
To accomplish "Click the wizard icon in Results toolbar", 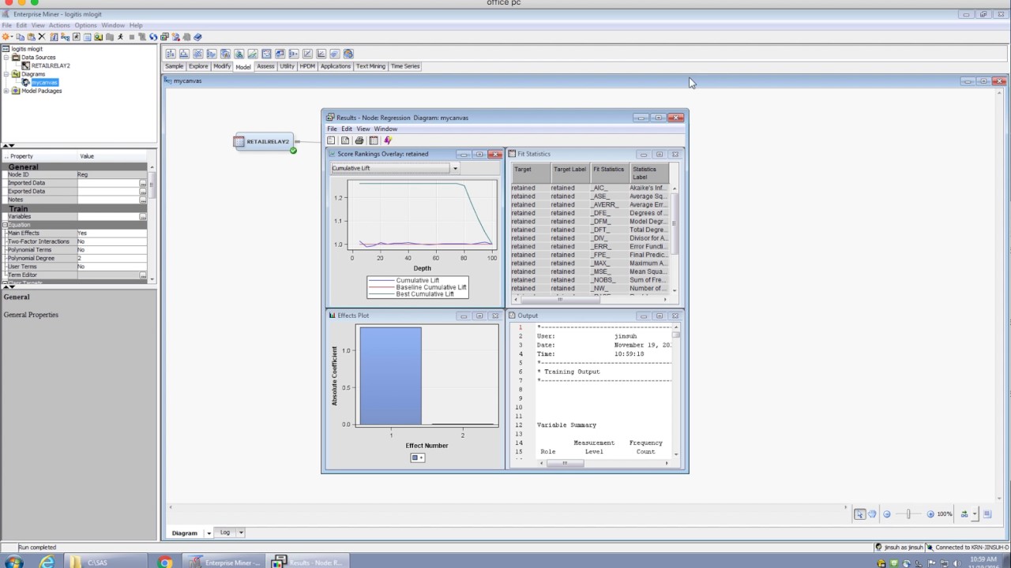I will pyautogui.click(x=388, y=140).
